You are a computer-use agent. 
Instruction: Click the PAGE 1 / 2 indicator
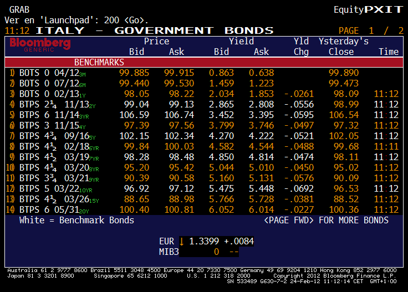pyautogui.click(x=371, y=30)
